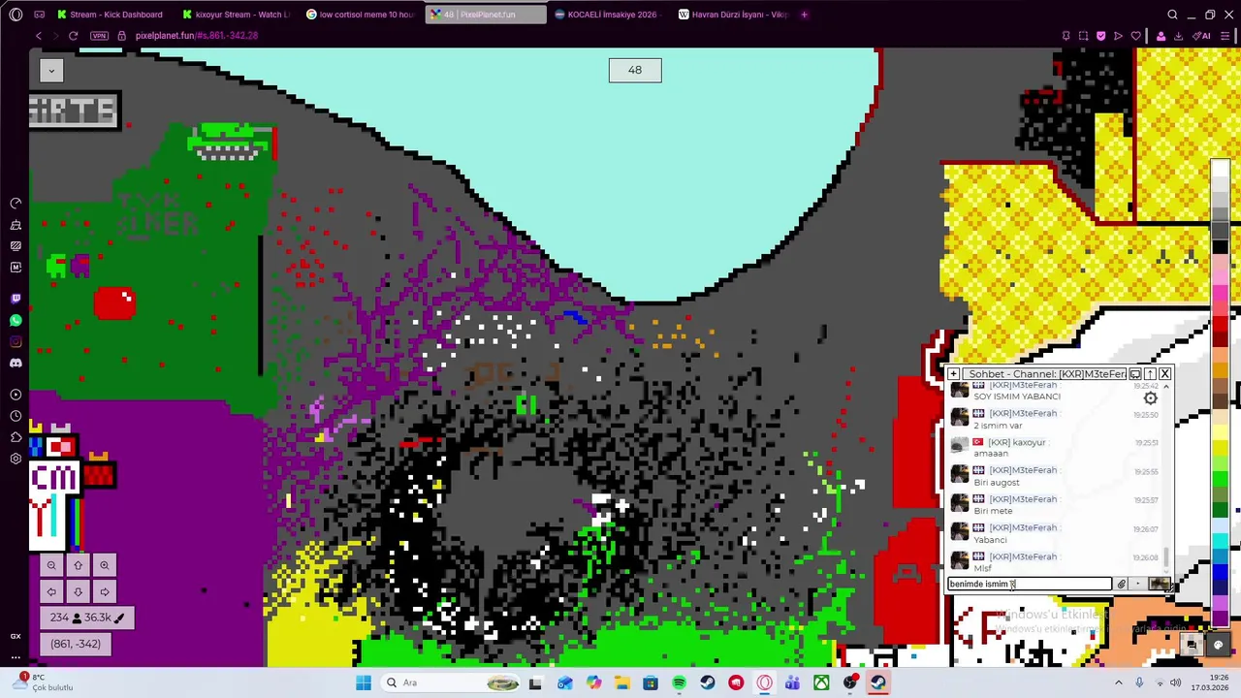Open GX Control in sidebar
Screen dimensions: 1241x698
click(16, 636)
